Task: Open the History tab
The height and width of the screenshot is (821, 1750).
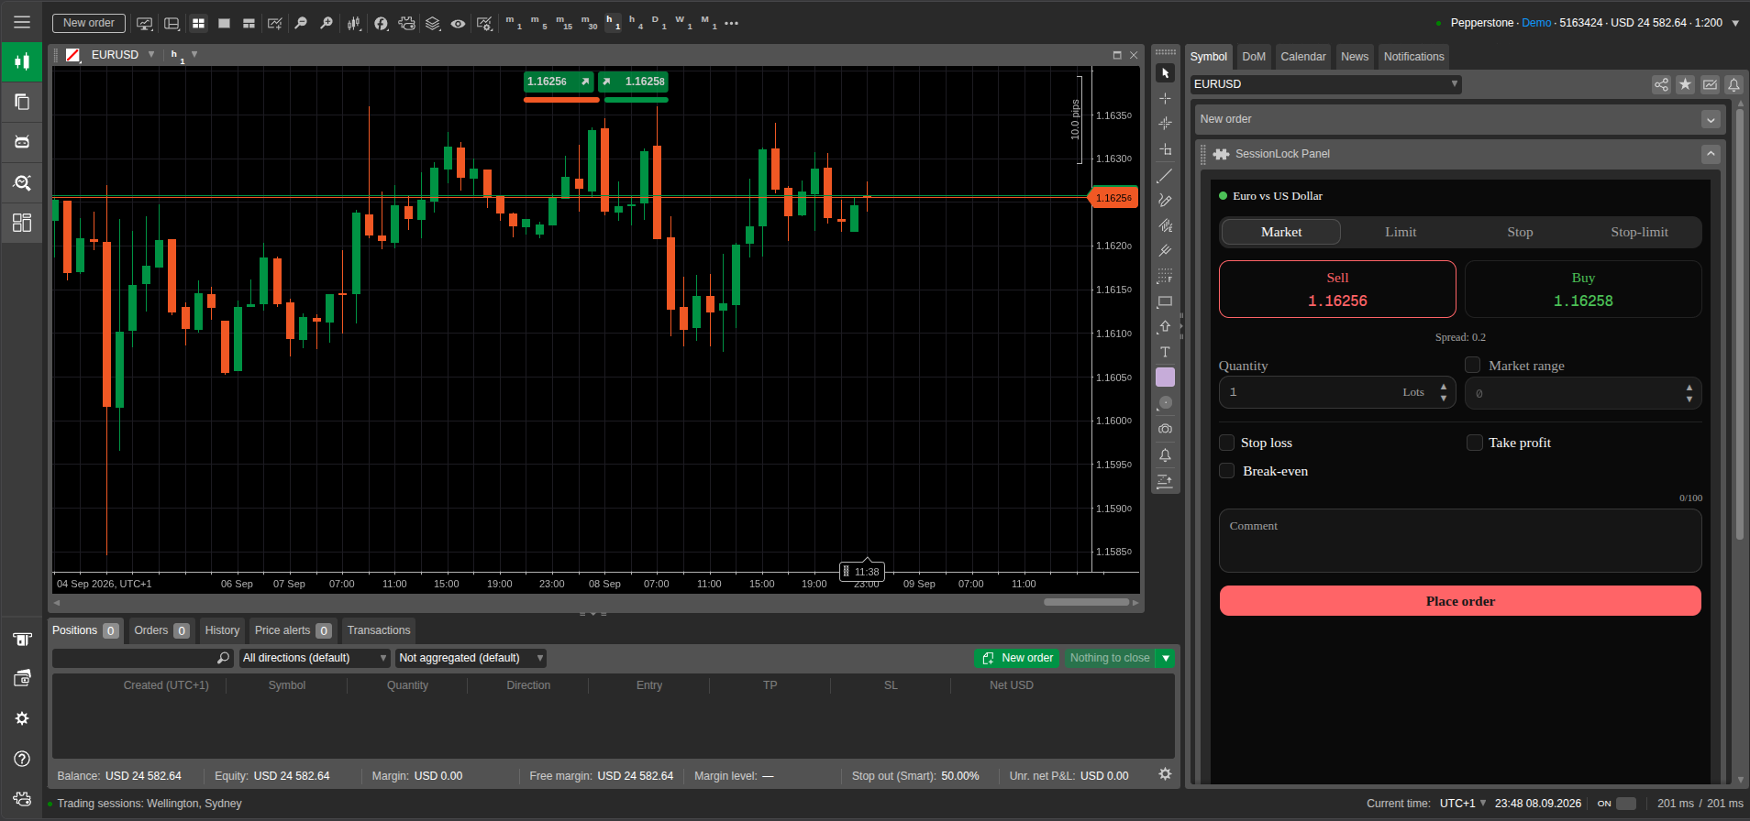Action: click(222, 630)
